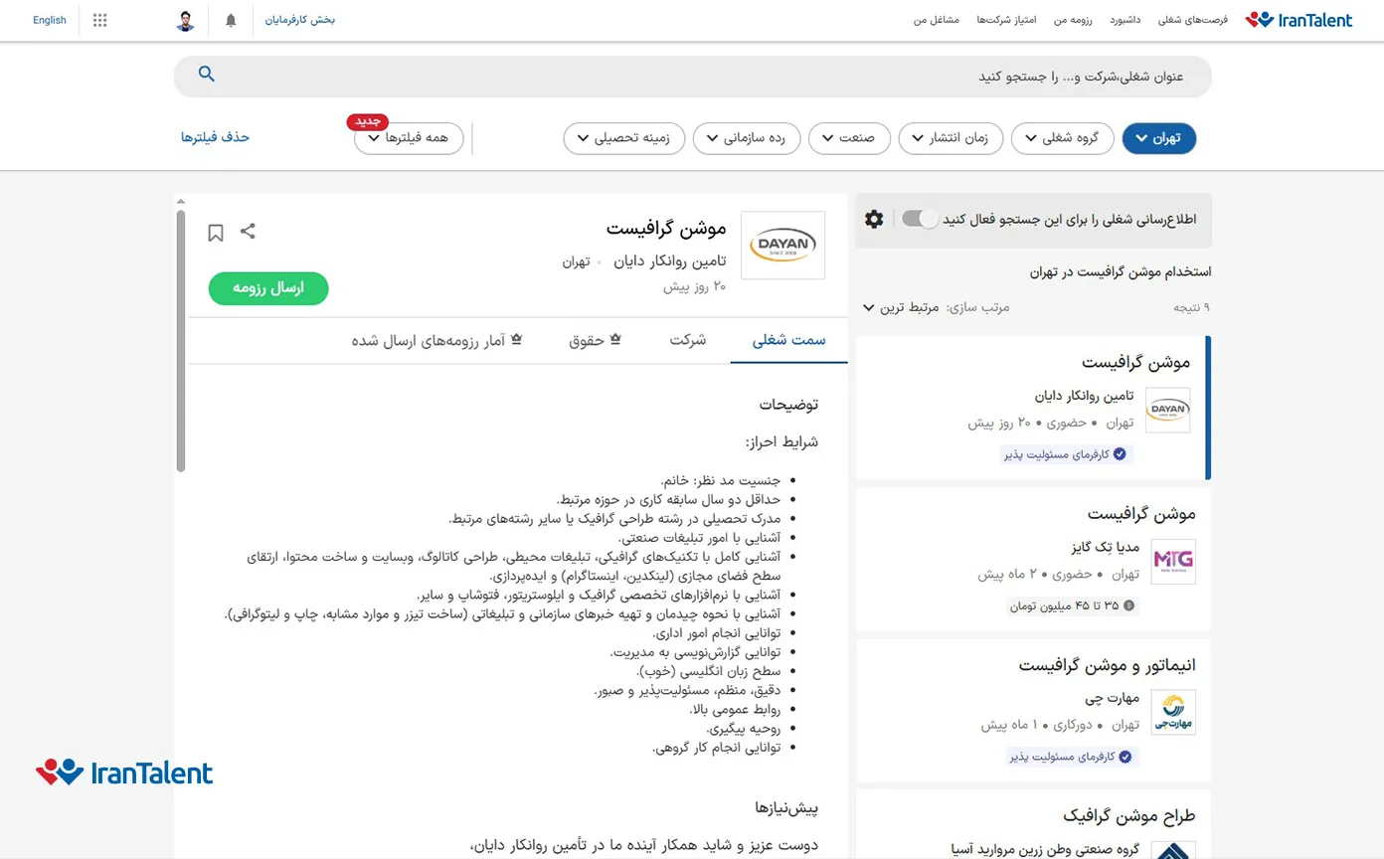The height and width of the screenshot is (859, 1384).
Task: Open notifications with the bell icon
Action: pos(230,20)
